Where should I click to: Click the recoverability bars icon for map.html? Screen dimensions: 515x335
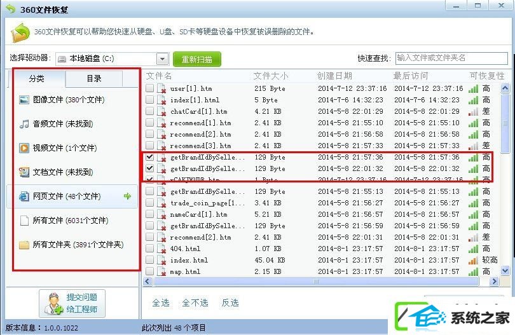473,271
